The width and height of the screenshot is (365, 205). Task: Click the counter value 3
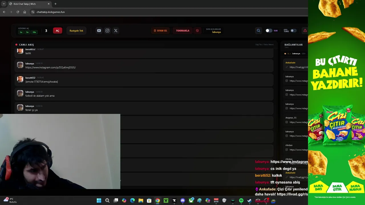tap(46, 30)
